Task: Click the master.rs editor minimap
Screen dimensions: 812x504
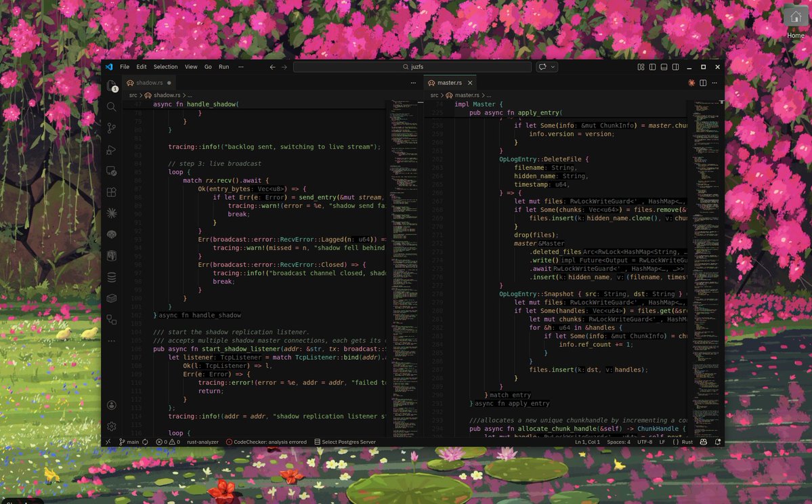Action: coord(705,268)
